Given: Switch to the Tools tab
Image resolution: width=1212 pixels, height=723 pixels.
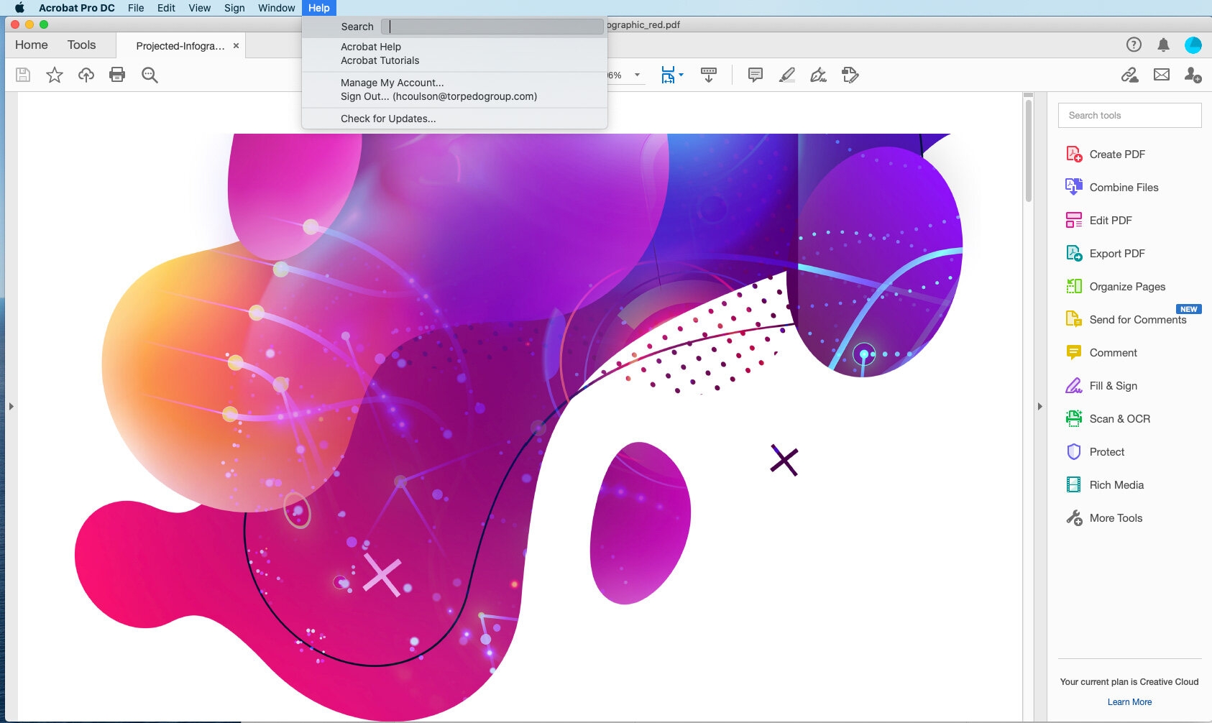Looking at the screenshot, I should (x=81, y=45).
